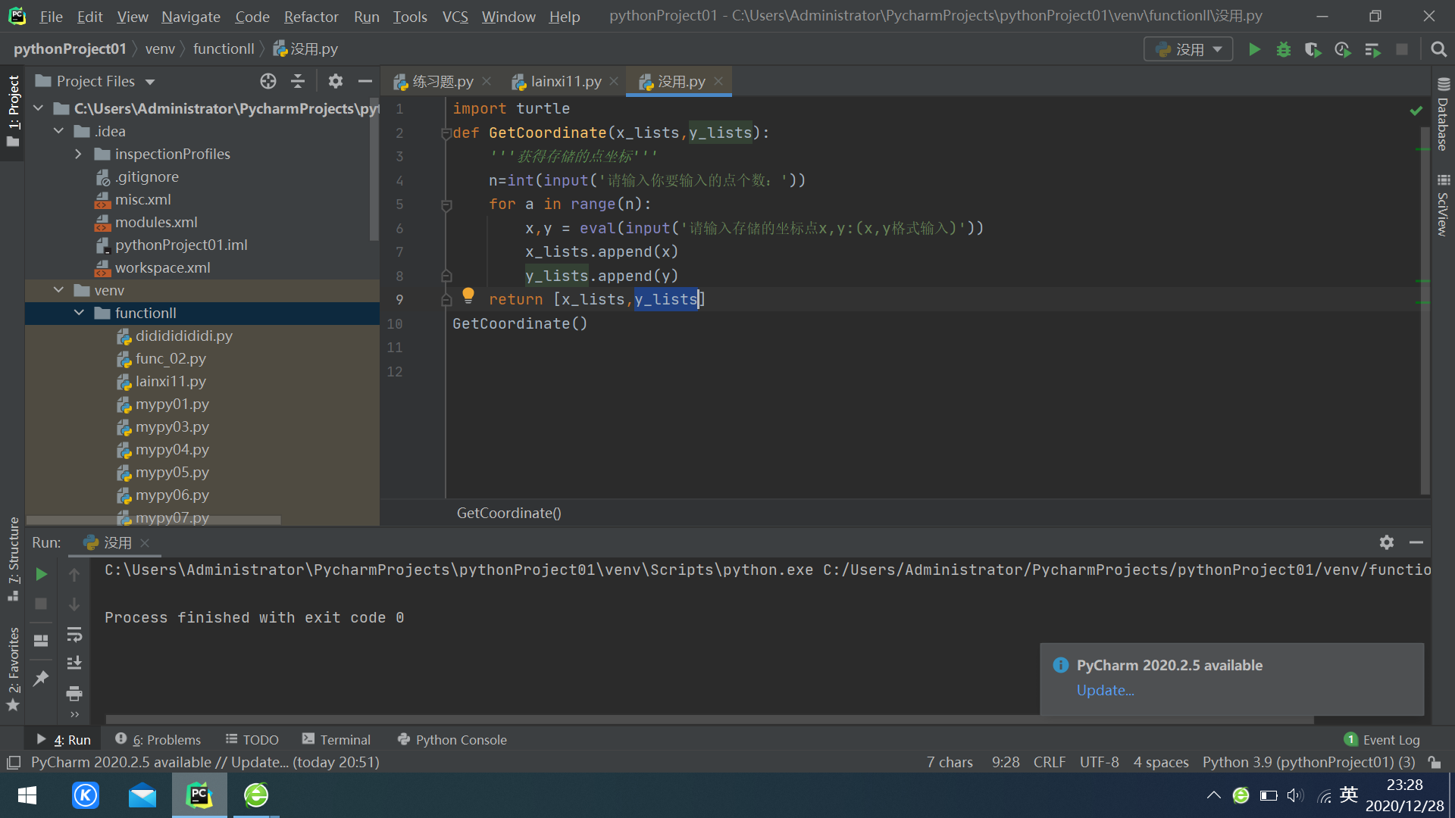The height and width of the screenshot is (818, 1455).
Task: Open the Database side panel
Action: 1443,115
